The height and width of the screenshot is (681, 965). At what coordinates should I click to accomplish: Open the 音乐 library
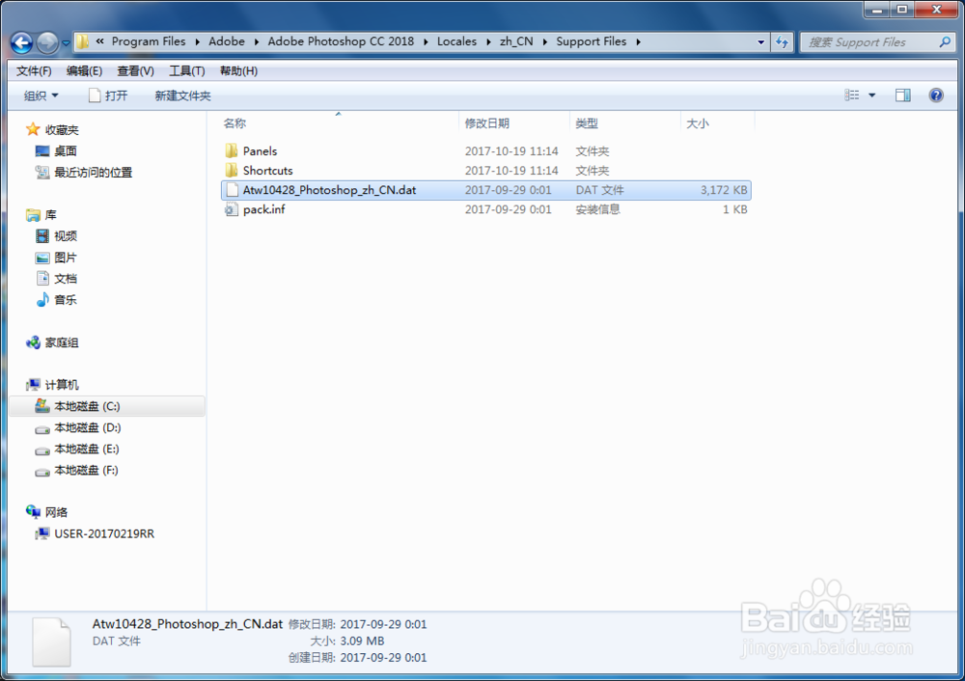(66, 300)
